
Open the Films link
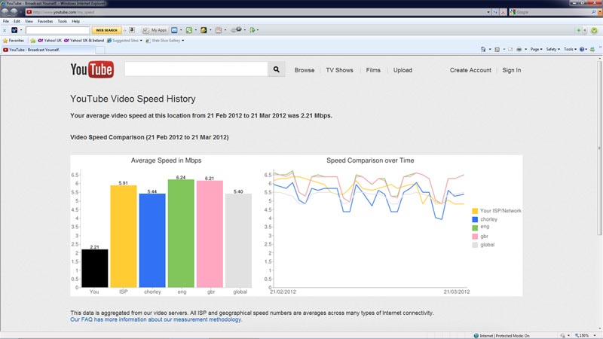point(373,70)
